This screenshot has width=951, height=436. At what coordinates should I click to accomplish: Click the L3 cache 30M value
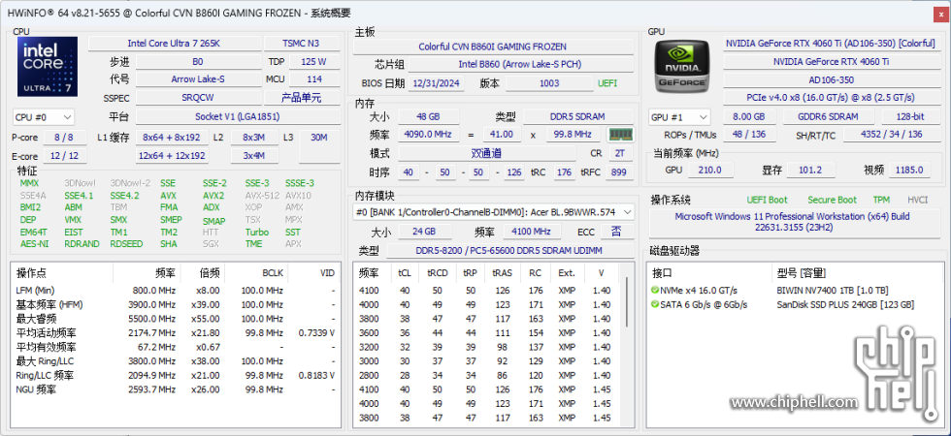tap(319, 138)
